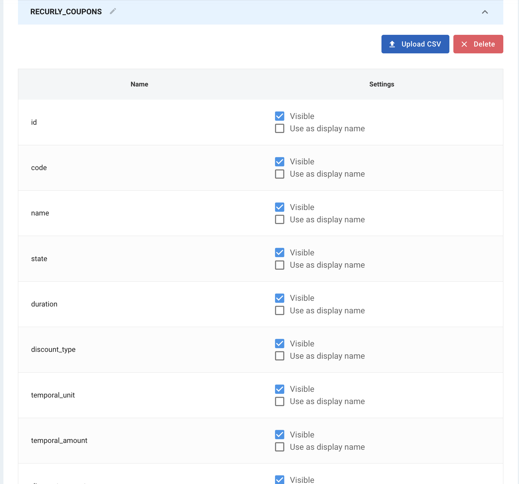Toggle Visible checkbox for duration

point(280,298)
